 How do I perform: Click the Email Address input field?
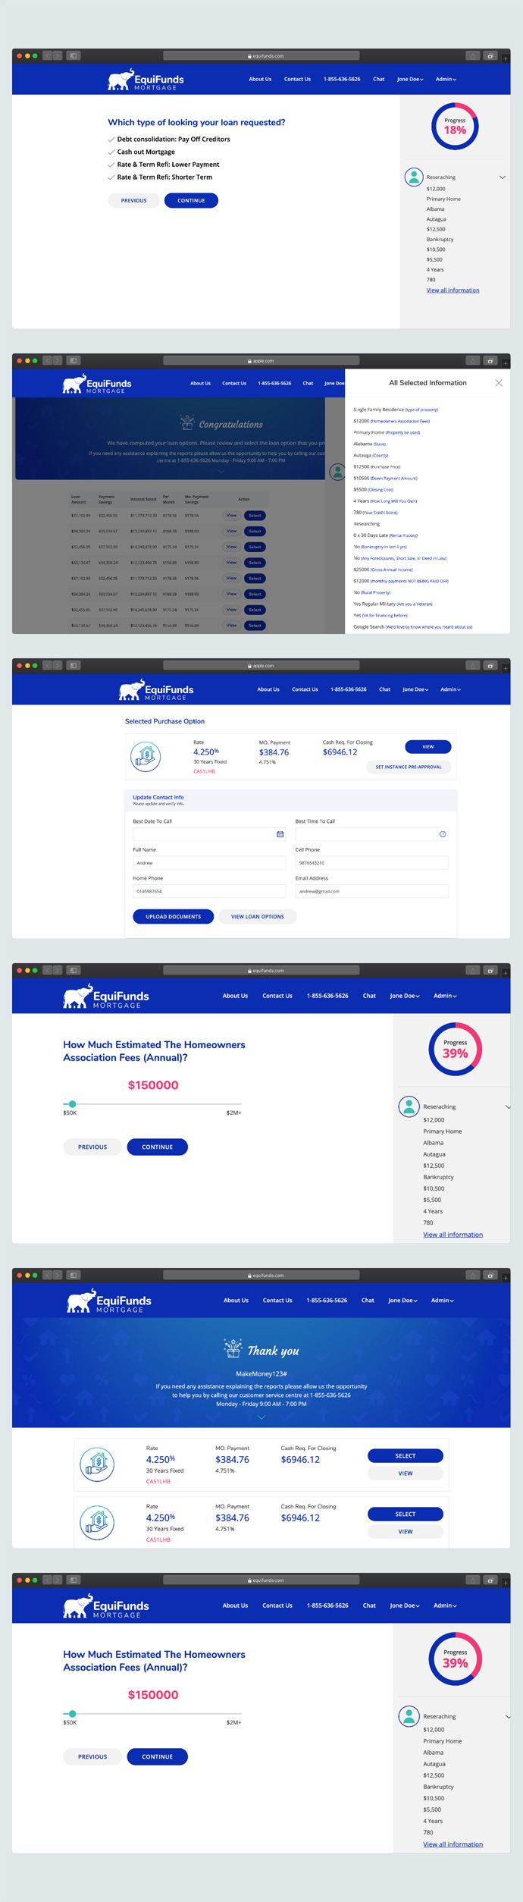click(371, 891)
